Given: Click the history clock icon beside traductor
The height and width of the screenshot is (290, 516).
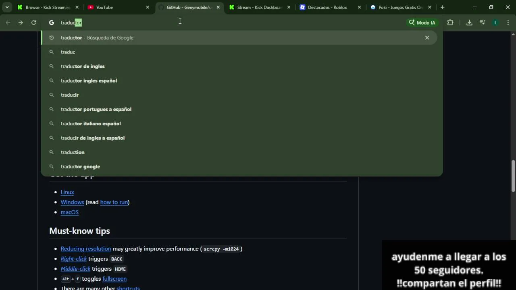Looking at the screenshot, I should point(51,37).
